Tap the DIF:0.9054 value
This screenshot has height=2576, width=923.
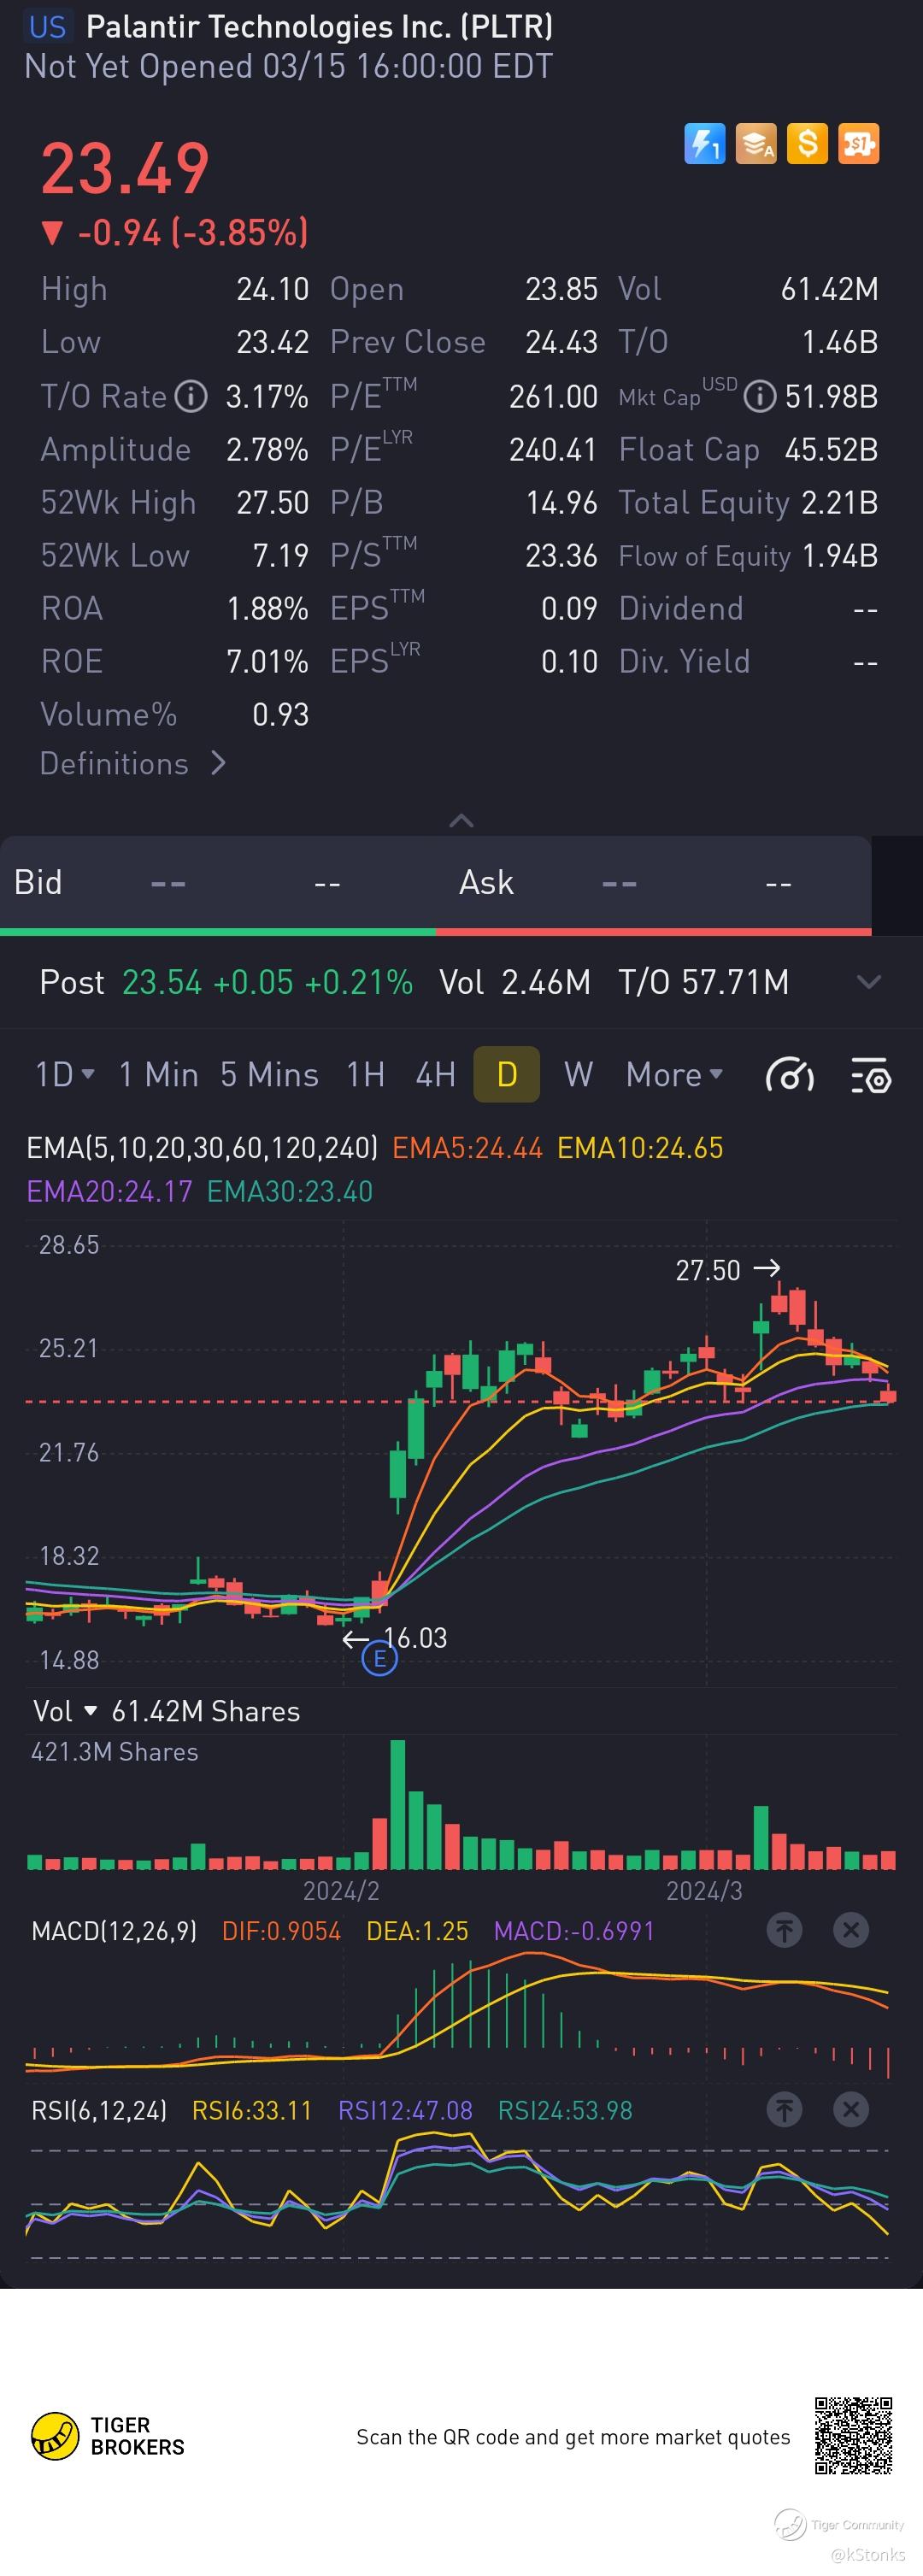pyautogui.click(x=281, y=1931)
